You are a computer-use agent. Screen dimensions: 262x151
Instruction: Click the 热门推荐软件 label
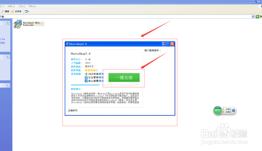[152, 51]
